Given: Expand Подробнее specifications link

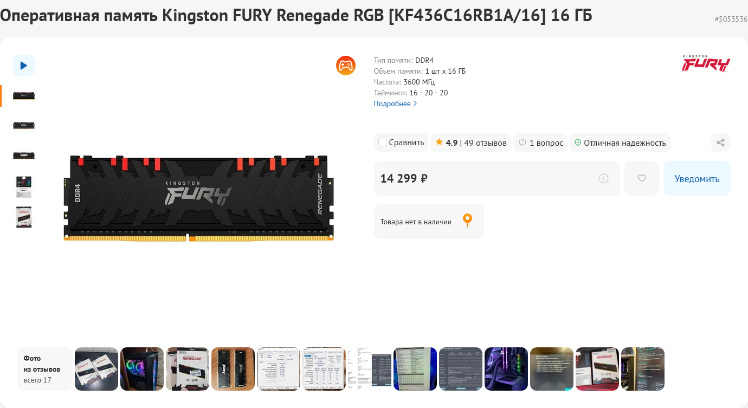Looking at the screenshot, I should (395, 103).
